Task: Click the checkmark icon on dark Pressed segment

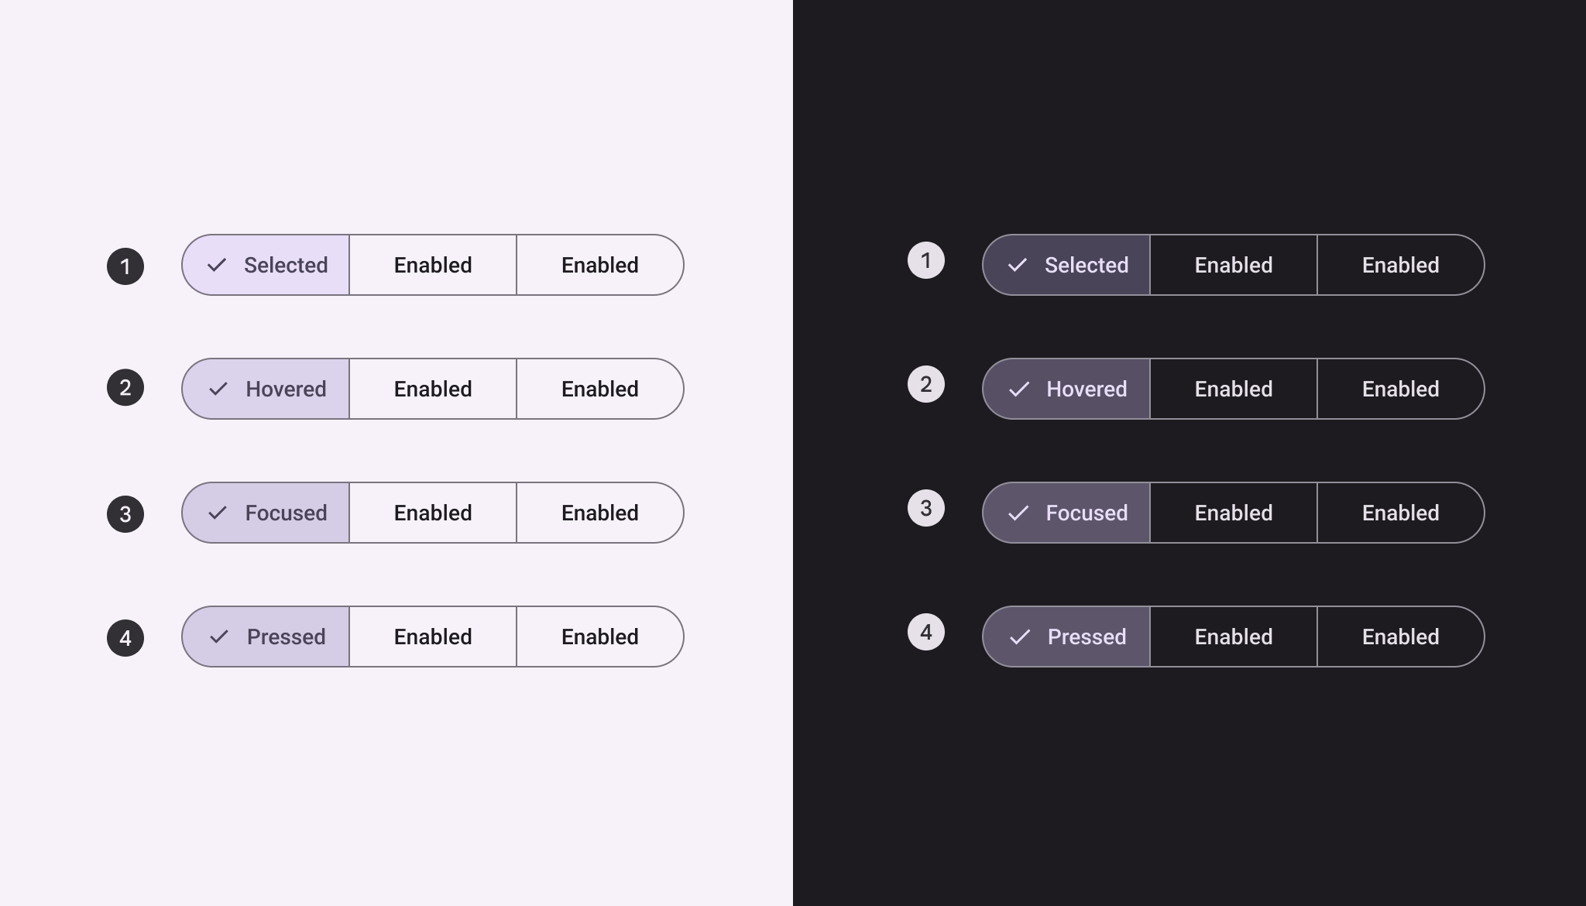Action: tap(1020, 637)
